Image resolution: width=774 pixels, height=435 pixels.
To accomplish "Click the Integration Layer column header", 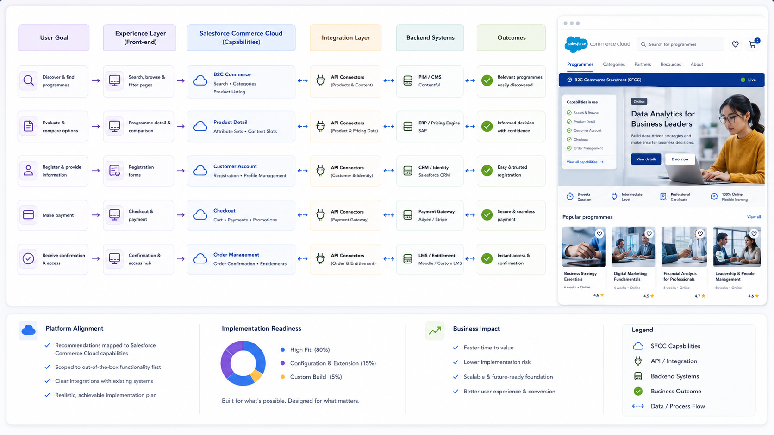I will pyautogui.click(x=346, y=37).
